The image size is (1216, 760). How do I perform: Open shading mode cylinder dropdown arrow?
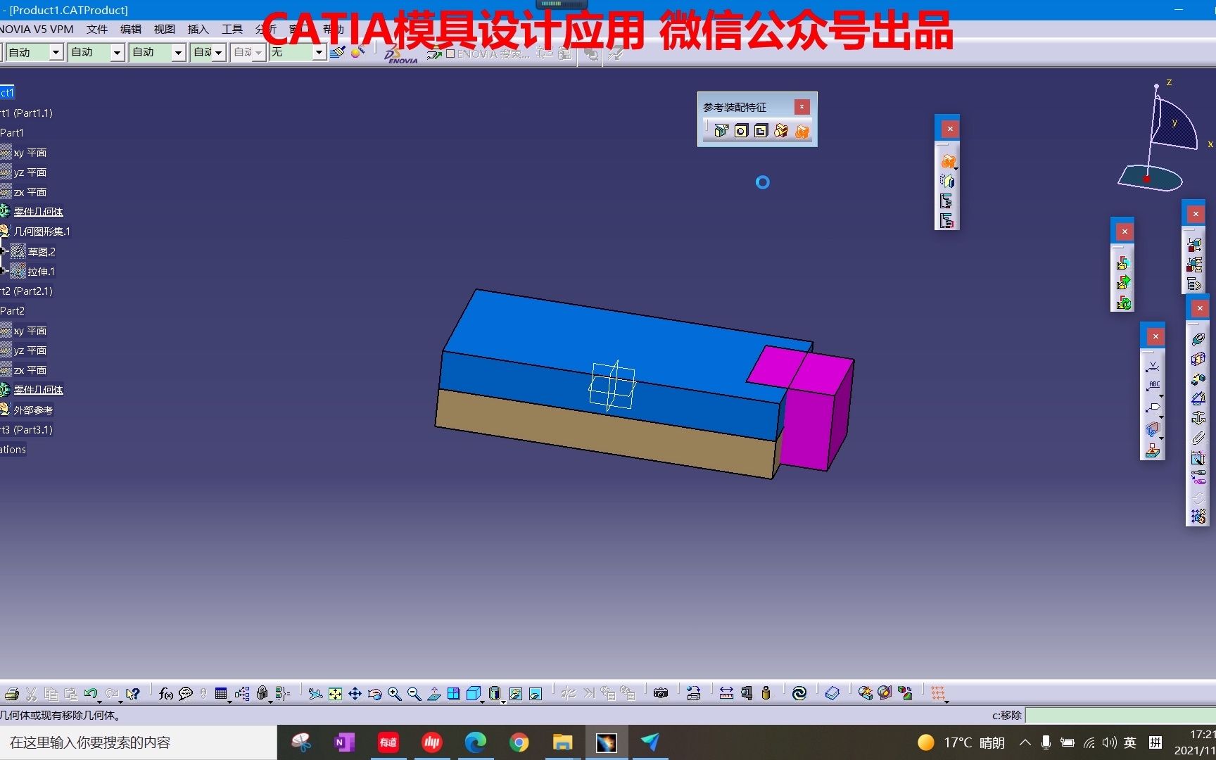[503, 701]
